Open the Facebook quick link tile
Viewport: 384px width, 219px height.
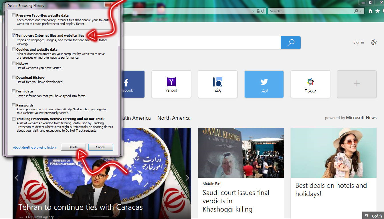pyautogui.click(x=134, y=84)
